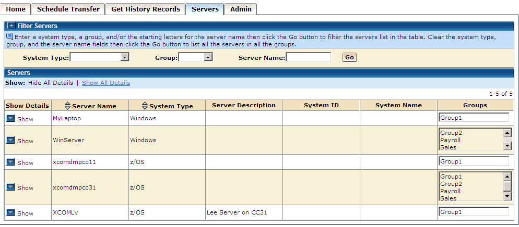Switch to the Schedule Transfer tab
This screenshot has width=519, height=227.
pyautogui.click(x=68, y=9)
